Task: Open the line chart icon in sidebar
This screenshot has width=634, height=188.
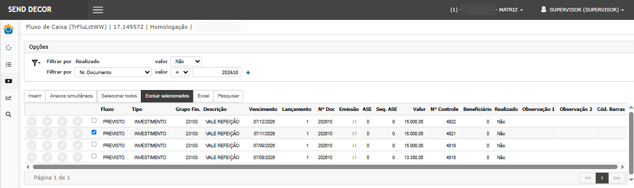Action: click(x=8, y=97)
